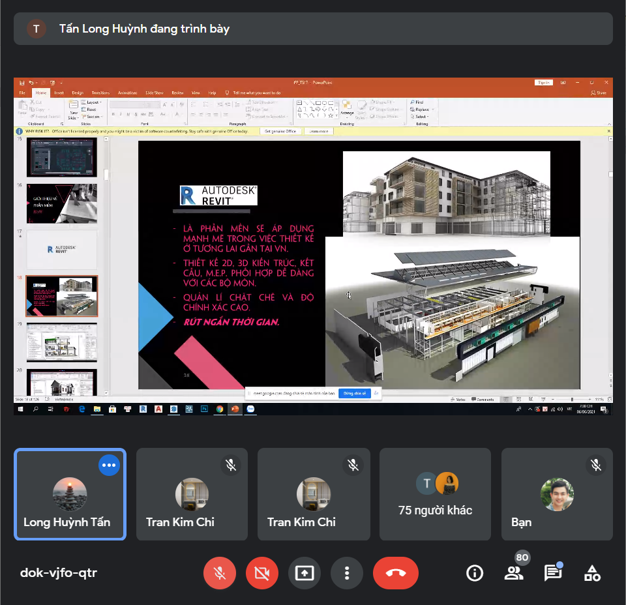Toggle the Notes pane in status bar

pos(458,400)
